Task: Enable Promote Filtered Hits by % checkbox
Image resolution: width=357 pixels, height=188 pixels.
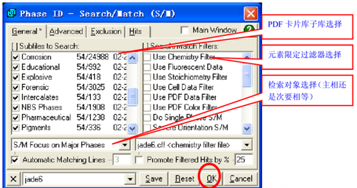Action: 139,160
